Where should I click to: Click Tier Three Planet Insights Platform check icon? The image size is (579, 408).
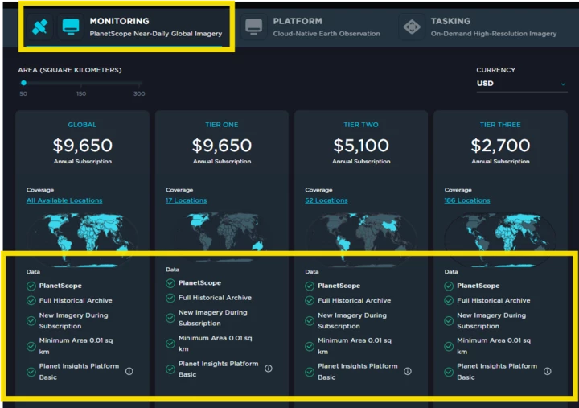[x=449, y=372]
